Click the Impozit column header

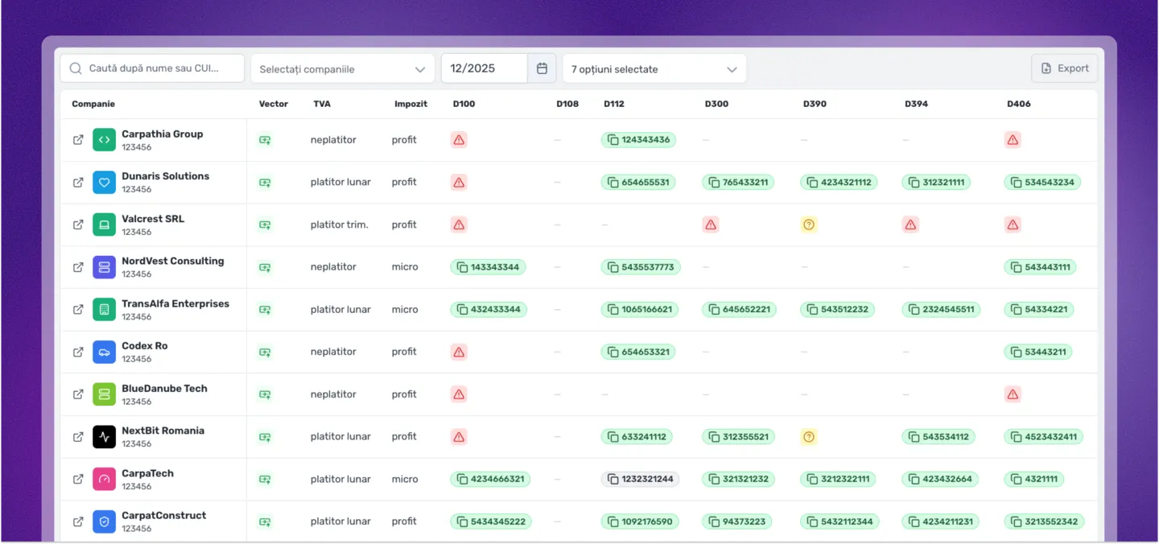pyautogui.click(x=410, y=104)
